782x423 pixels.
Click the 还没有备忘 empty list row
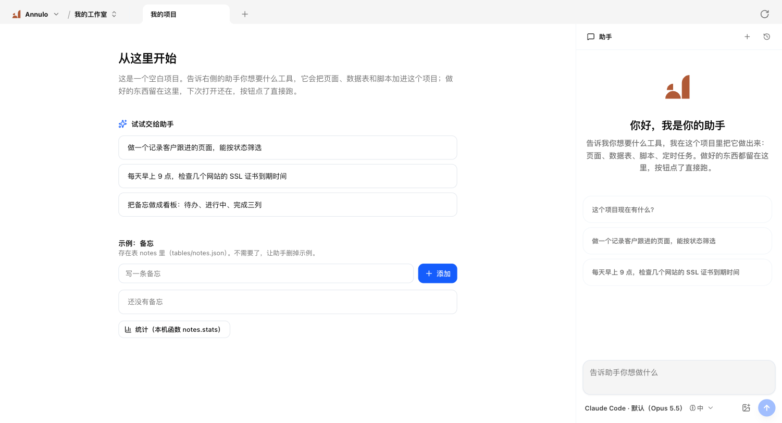tap(288, 302)
